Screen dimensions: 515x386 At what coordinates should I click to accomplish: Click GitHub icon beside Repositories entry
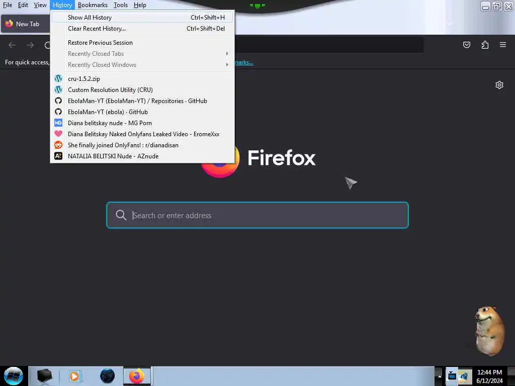coord(58,101)
